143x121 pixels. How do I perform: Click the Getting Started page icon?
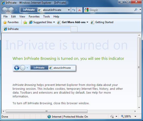pyautogui.click(x=92, y=22)
